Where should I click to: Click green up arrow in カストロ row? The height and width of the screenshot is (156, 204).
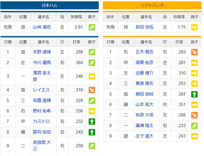[x=92, y=121]
